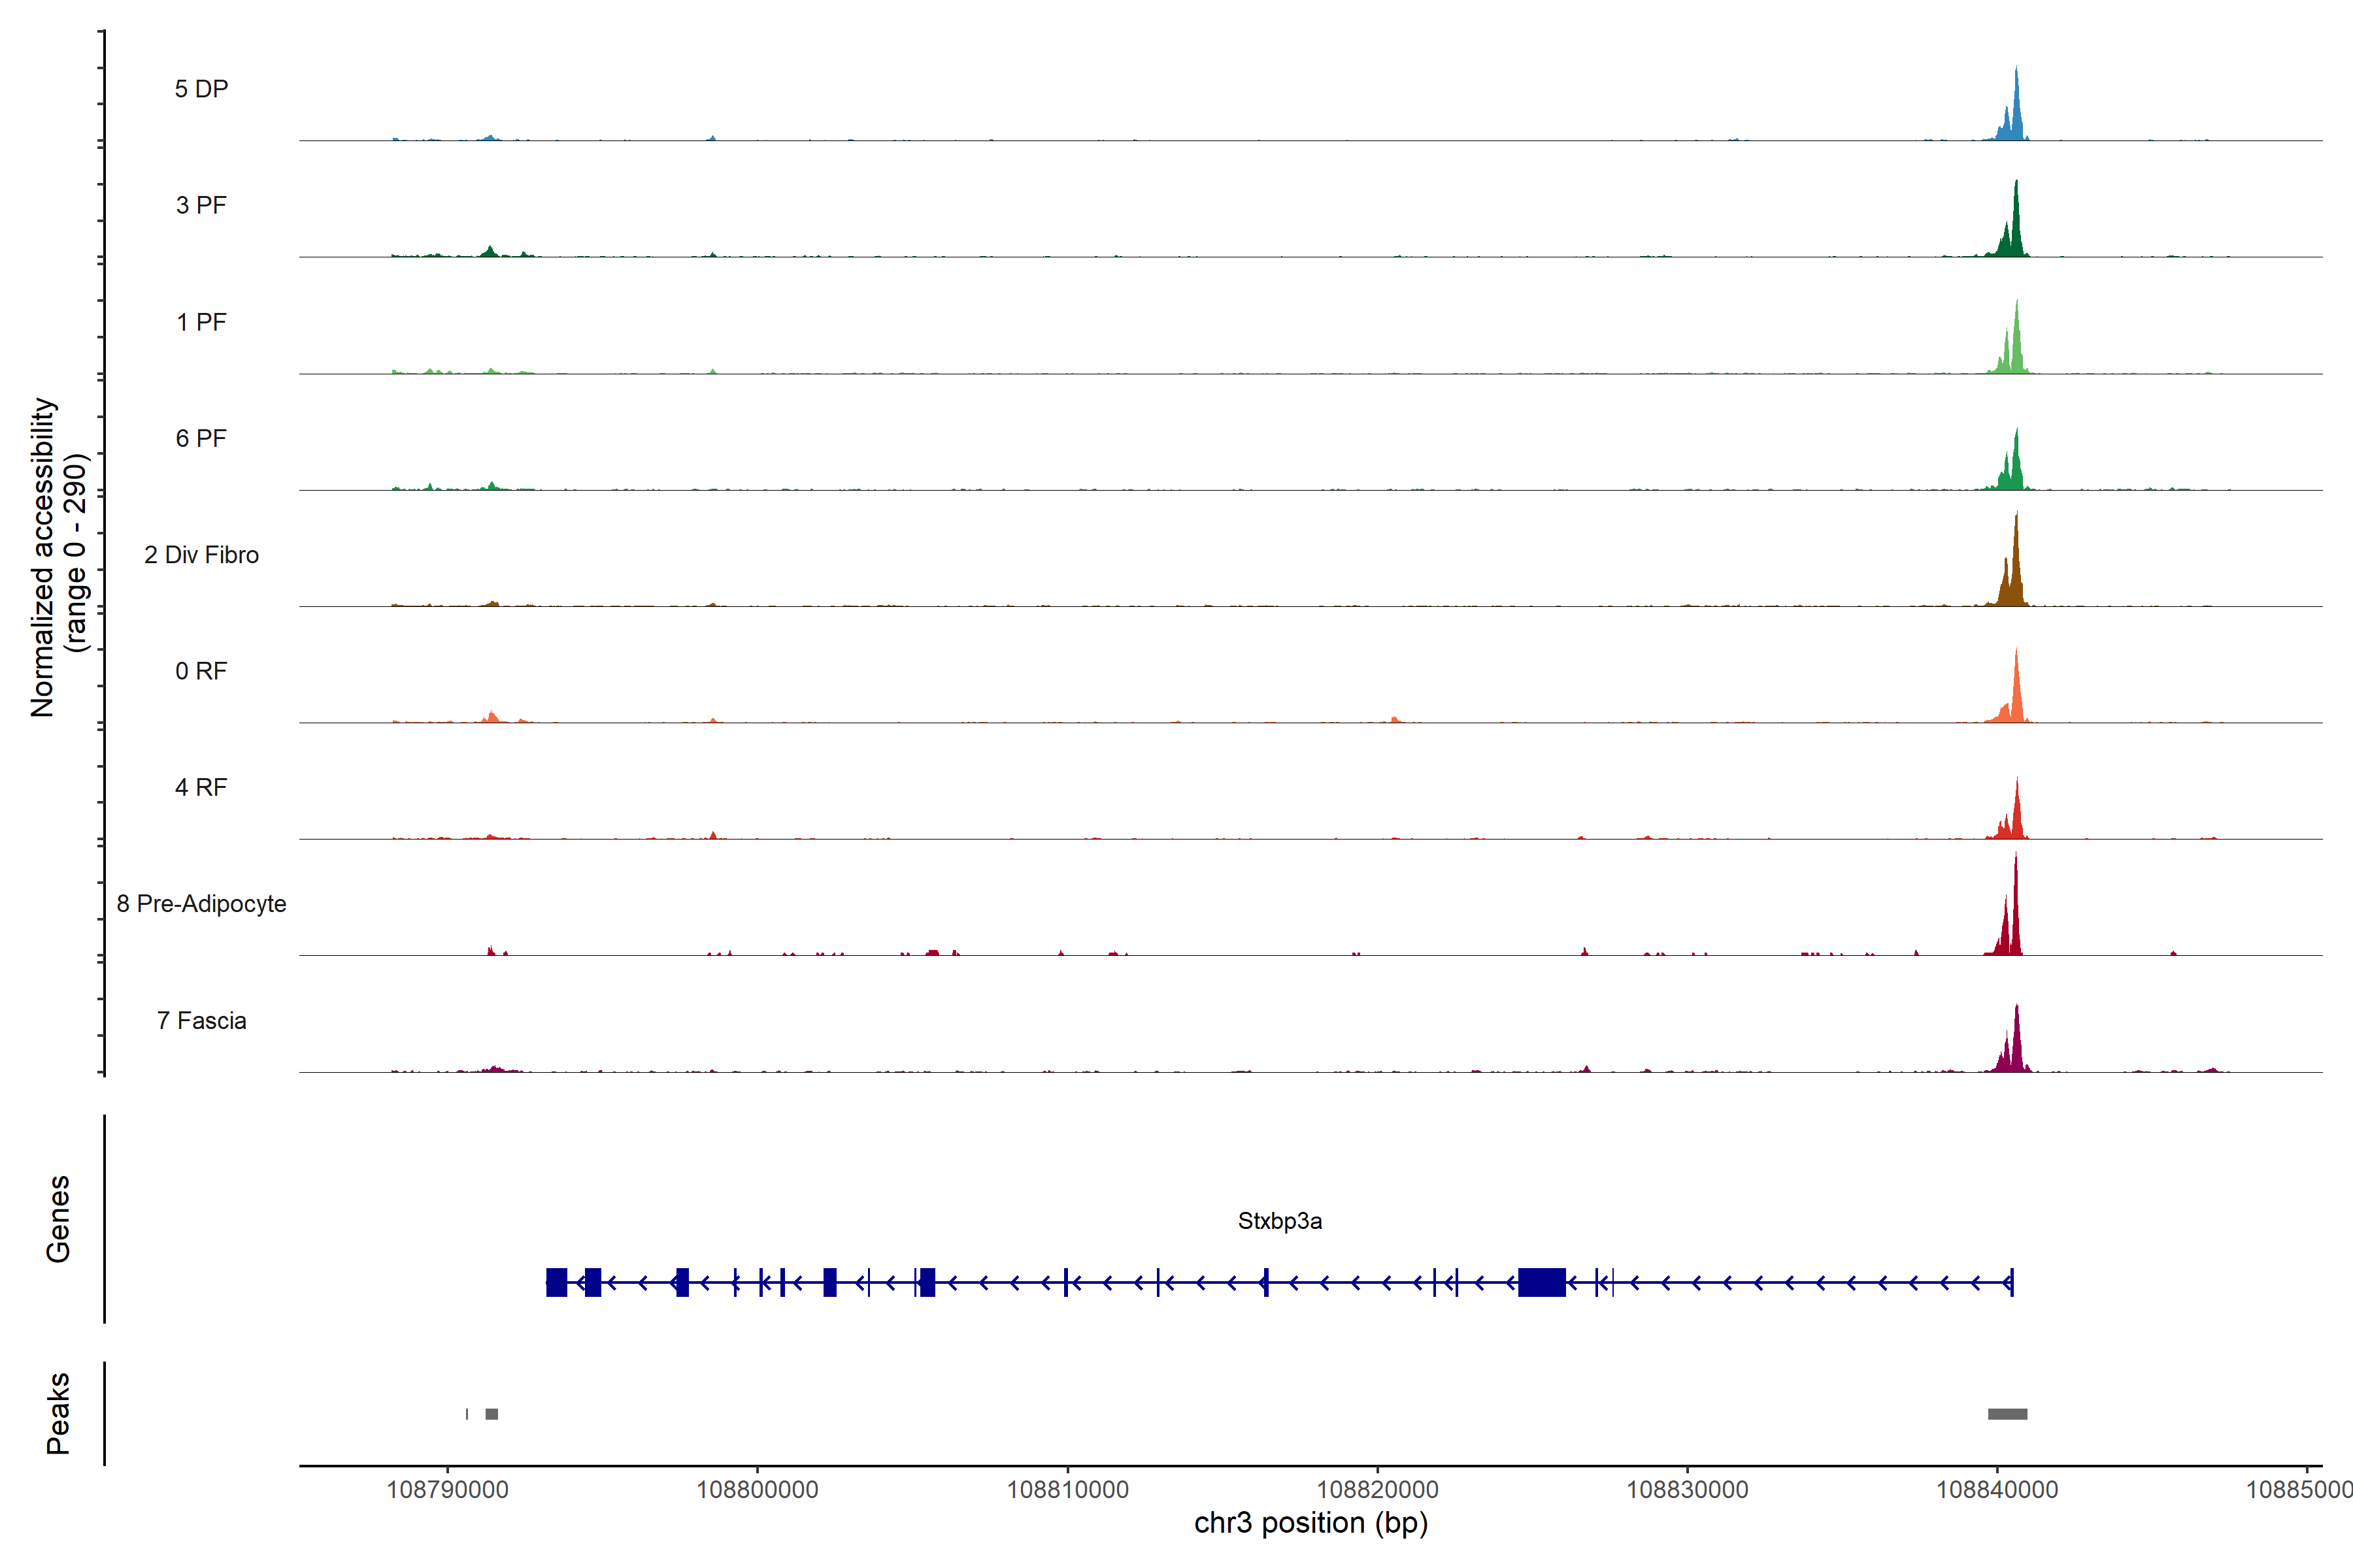Select the 2 Div Fibro label
This screenshot has width=2353, height=1568.
[201, 555]
